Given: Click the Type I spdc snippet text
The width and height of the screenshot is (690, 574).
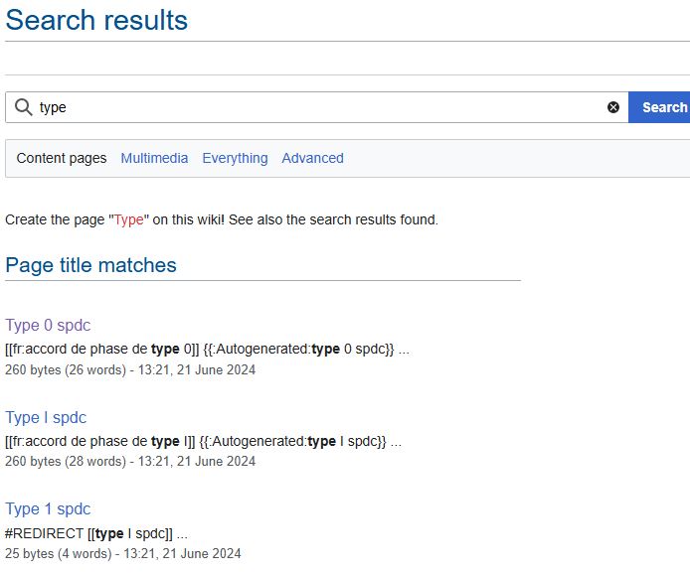Looking at the screenshot, I should (203, 441).
